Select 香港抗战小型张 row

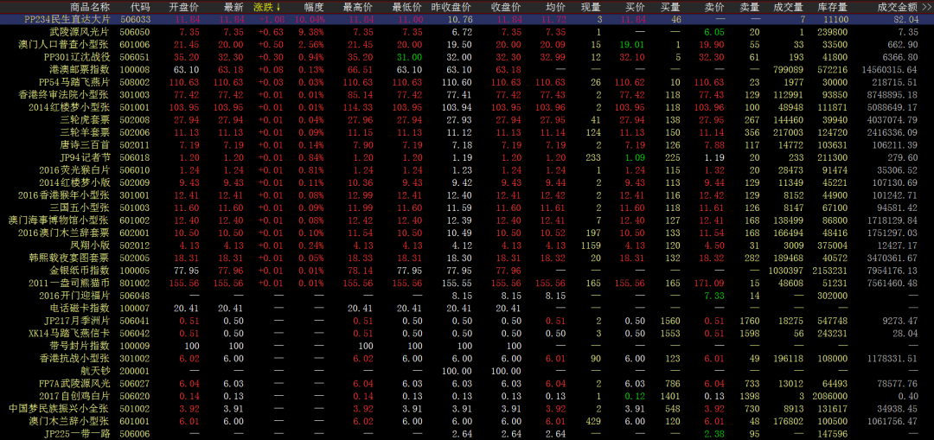tap(467, 359)
